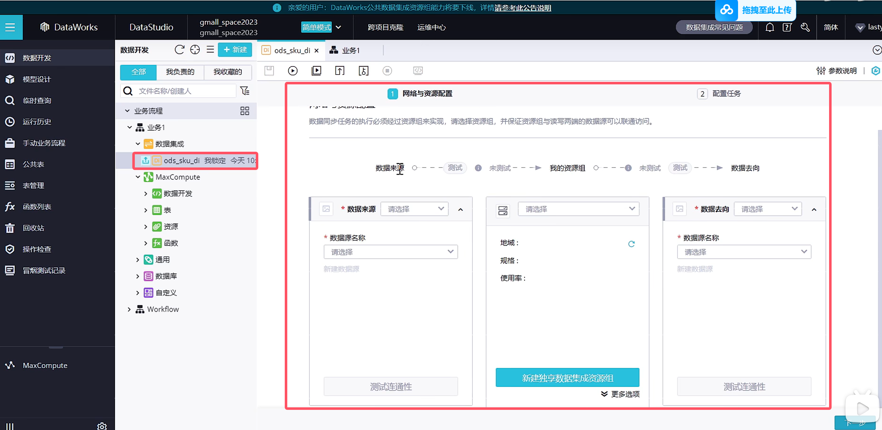Click the run task play icon

[x=292, y=71]
